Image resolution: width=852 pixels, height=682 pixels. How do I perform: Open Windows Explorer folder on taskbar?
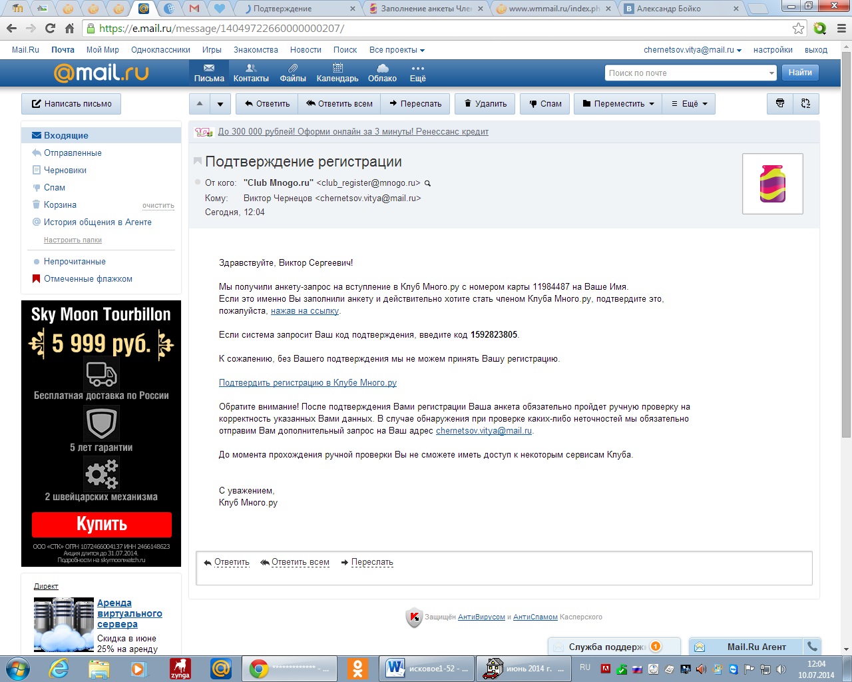pos(99,668)
